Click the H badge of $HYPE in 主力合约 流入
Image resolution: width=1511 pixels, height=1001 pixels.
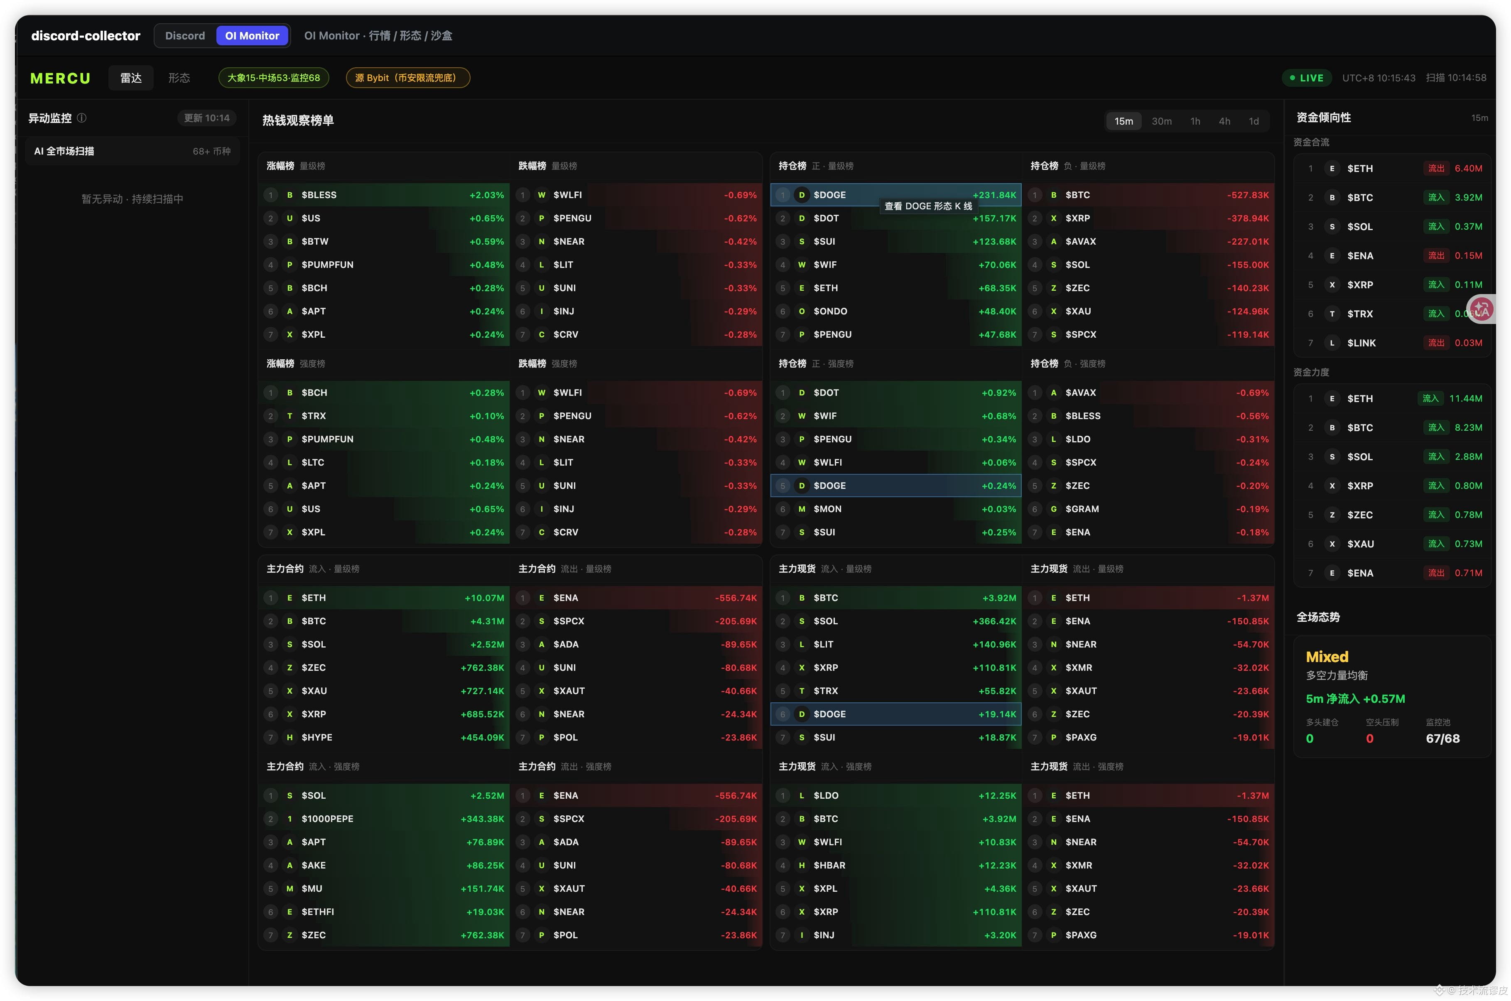click(290, 737)
